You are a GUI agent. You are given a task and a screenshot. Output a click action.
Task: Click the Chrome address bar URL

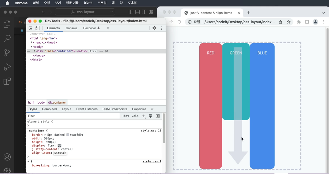(240, 22)
